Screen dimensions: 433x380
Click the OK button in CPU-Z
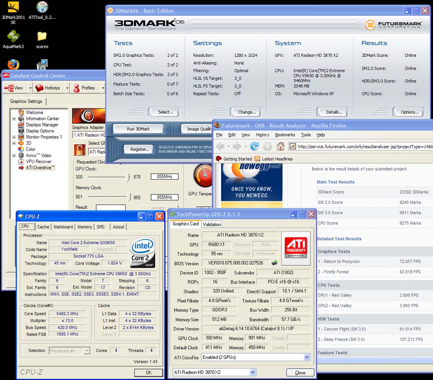coord(148,372)
